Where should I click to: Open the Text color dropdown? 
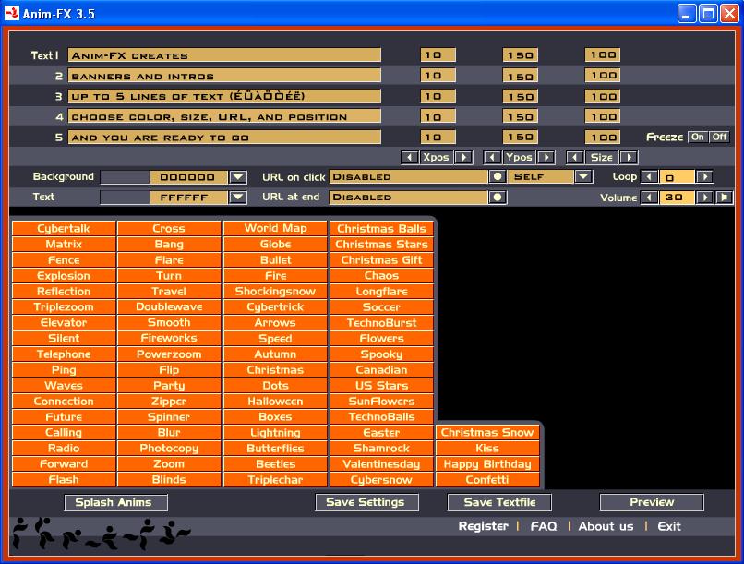coord(238,198)
